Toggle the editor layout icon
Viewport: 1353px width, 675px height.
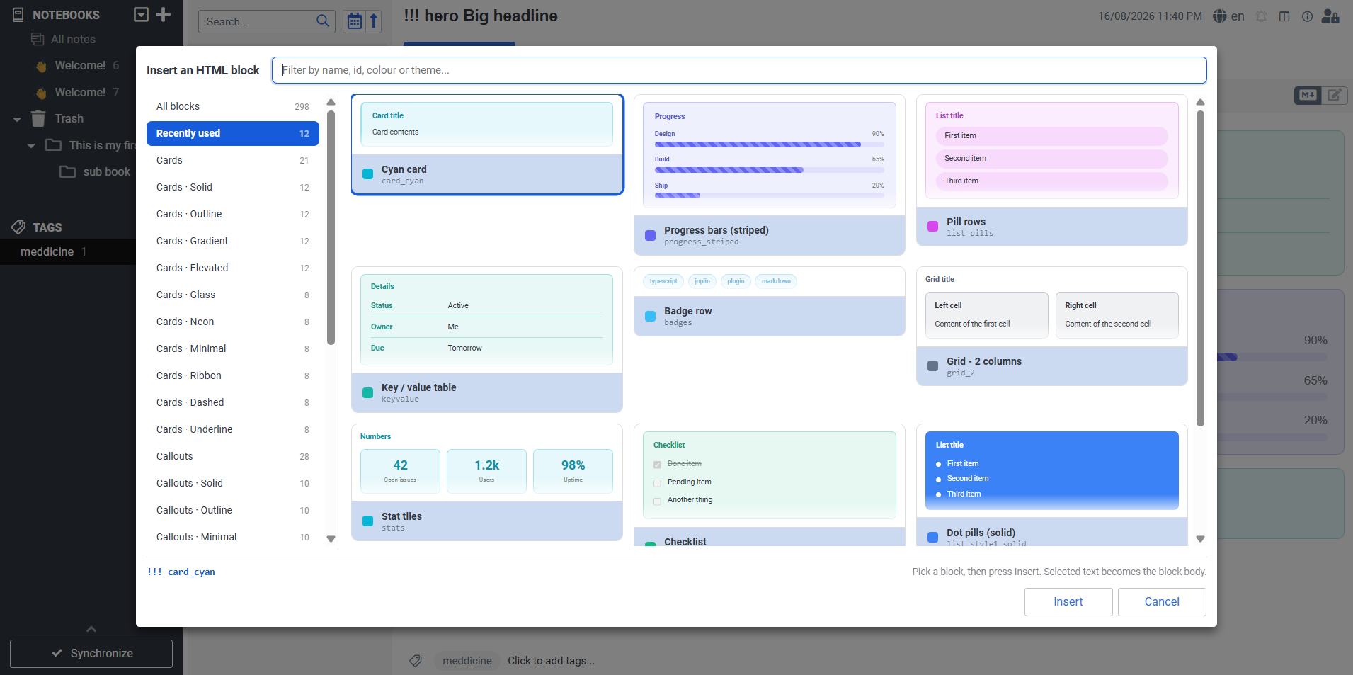[1284, 16]
